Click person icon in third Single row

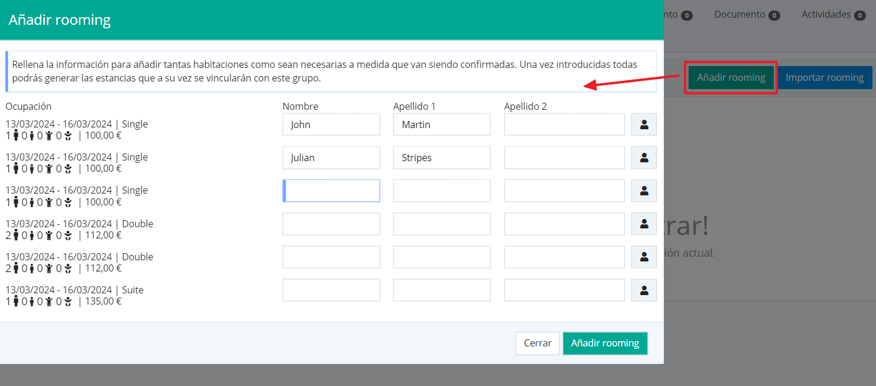pos(644,191)
